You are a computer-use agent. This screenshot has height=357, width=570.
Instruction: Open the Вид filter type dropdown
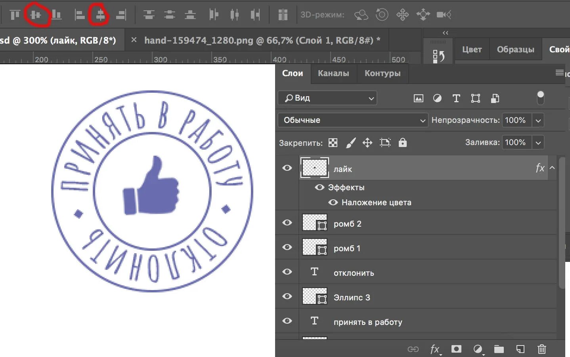(x=327, y=98)
